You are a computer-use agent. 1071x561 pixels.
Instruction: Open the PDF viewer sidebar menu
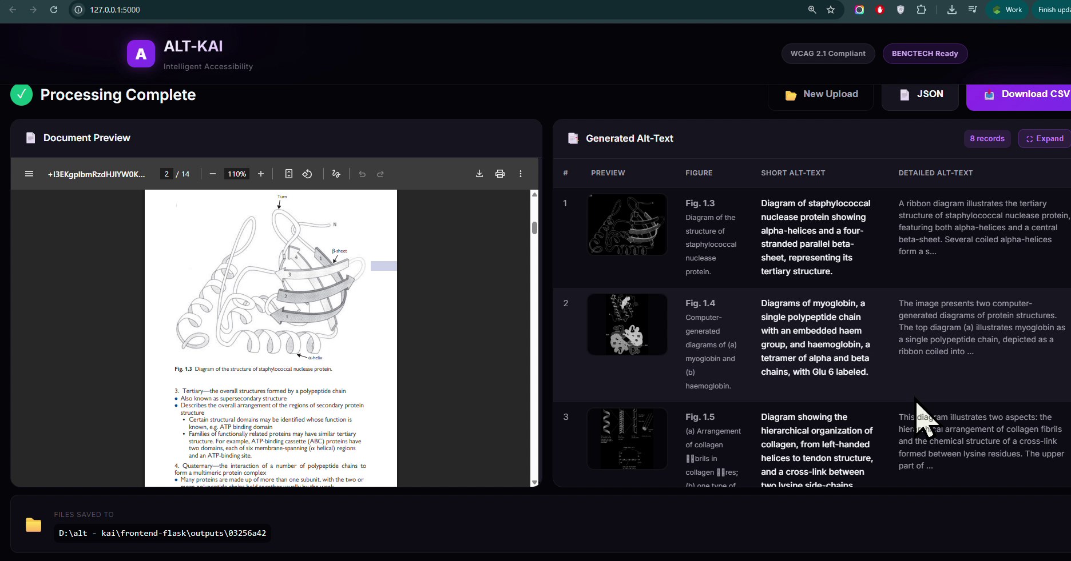[29, 174]
